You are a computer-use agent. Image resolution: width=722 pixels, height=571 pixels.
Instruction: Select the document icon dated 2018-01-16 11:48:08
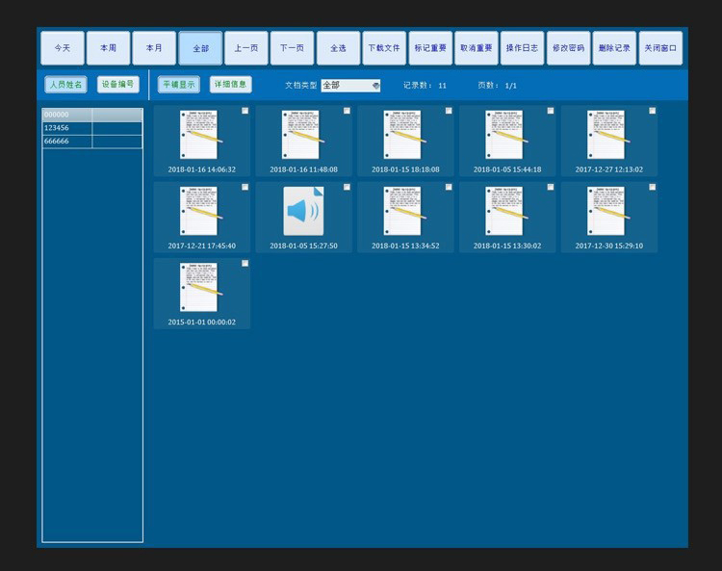302,135
